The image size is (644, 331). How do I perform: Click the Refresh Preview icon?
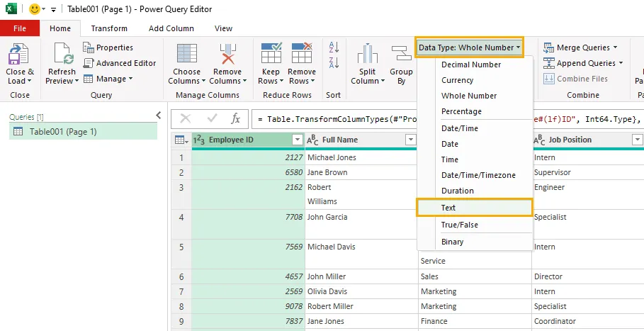pyautogui.click(x=64, y=54)
